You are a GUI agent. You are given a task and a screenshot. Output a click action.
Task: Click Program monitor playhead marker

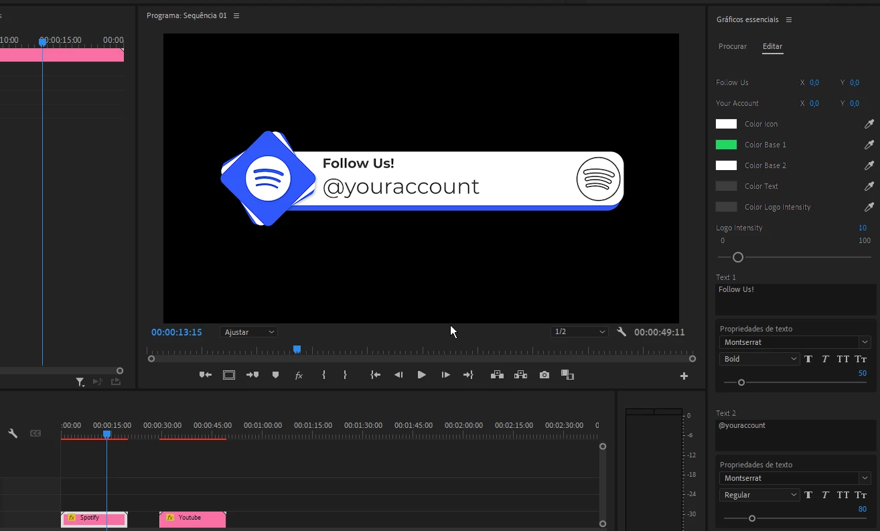[297, 350]
